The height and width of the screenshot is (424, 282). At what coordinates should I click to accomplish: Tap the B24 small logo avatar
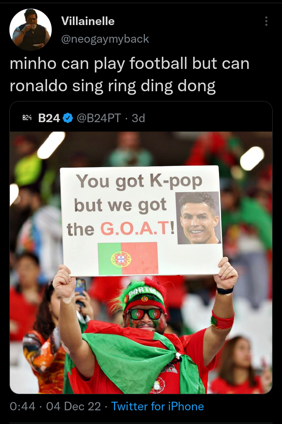27,117
